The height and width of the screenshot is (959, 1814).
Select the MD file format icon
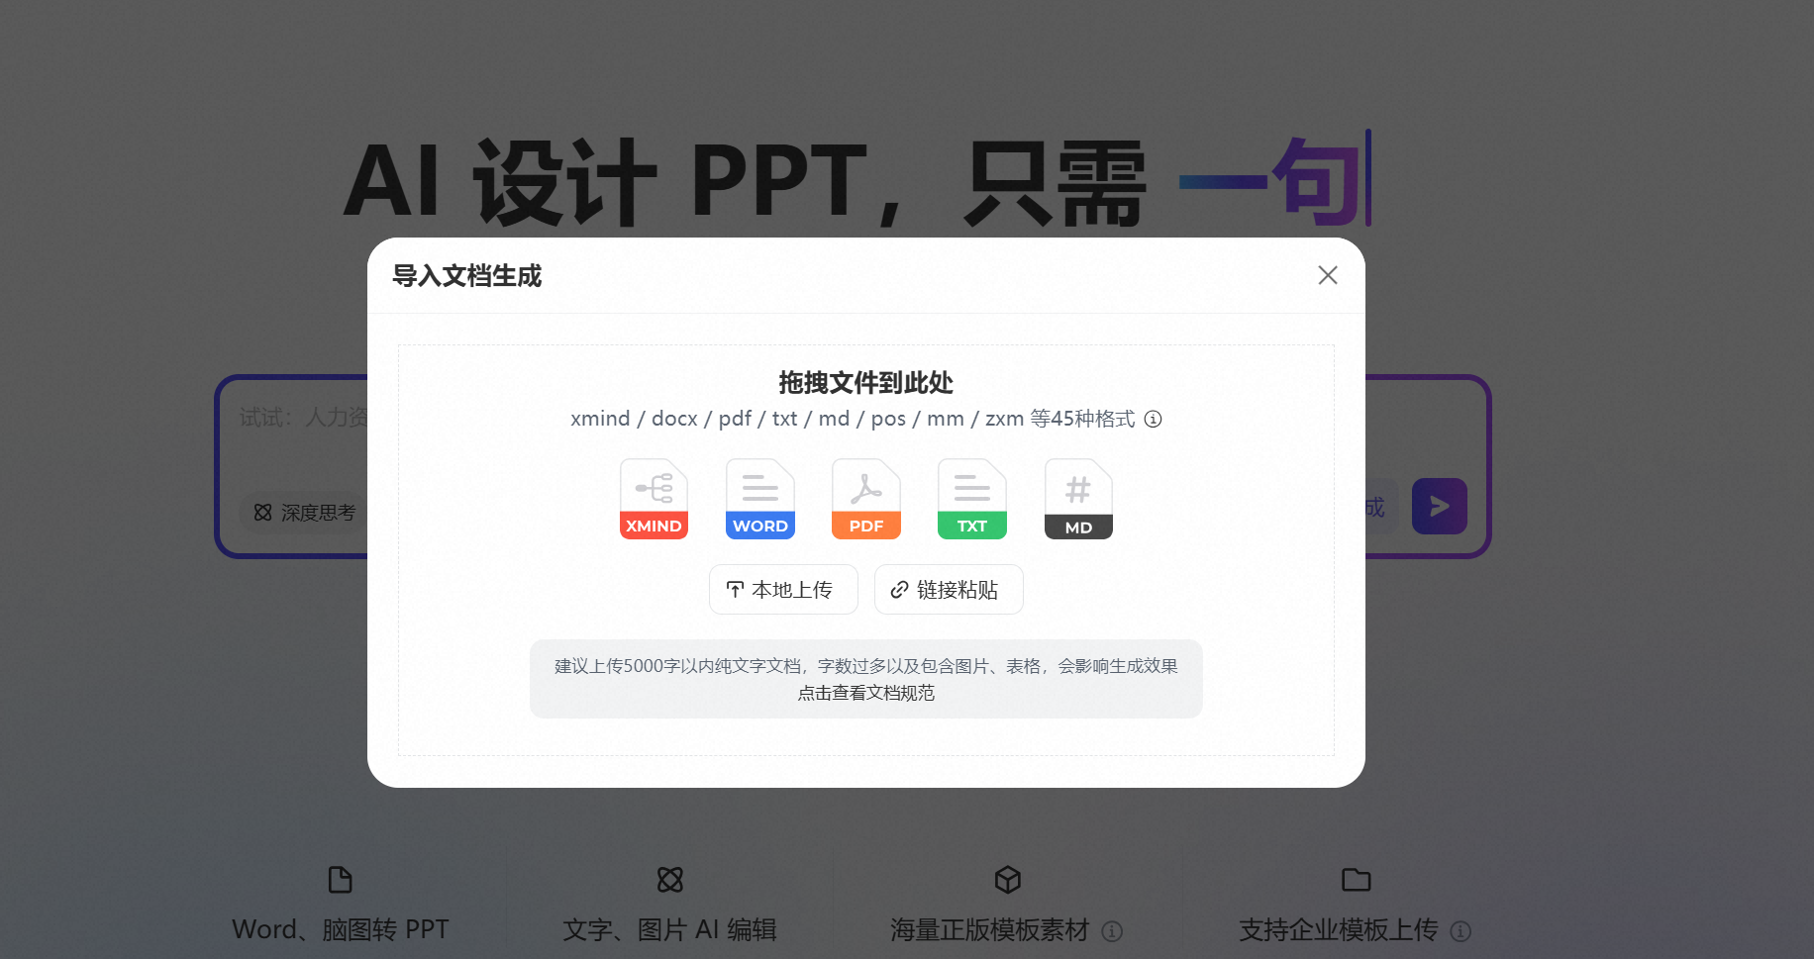[1077, 498]
